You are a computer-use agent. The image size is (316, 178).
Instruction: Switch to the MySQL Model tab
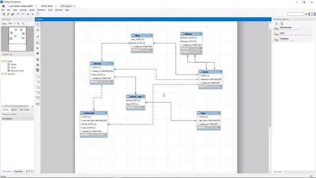pos(47,6)
